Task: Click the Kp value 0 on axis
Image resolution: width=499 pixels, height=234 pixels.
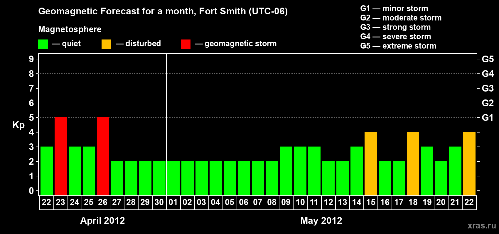Action: click(x=31, y=191)
